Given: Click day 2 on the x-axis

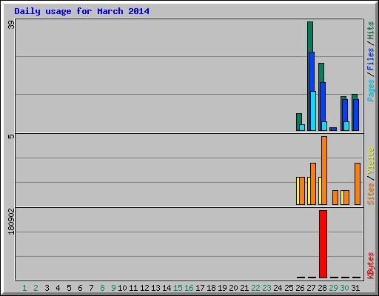Looking at the screenshot, I should coord(36,288).
